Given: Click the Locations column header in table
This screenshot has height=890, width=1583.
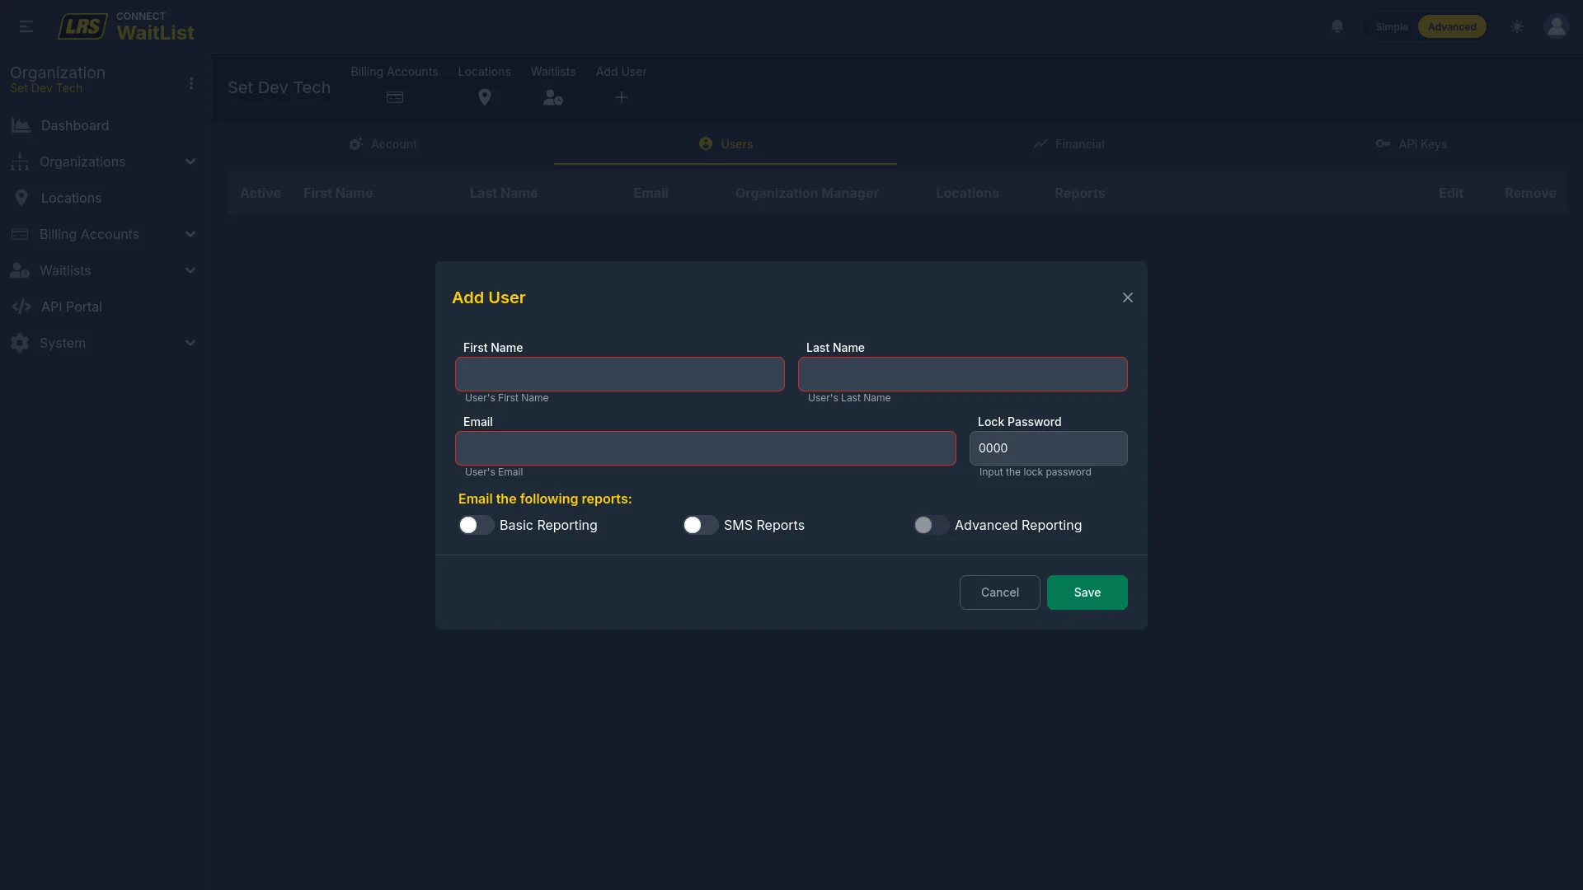Looking at the screenshot, I should [x=967, y=193].
